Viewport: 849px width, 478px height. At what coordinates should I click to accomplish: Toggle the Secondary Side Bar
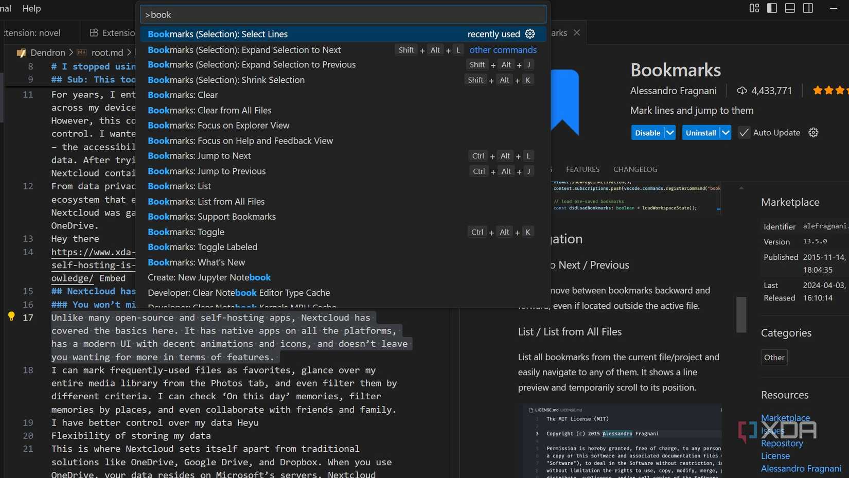[807, 8]
